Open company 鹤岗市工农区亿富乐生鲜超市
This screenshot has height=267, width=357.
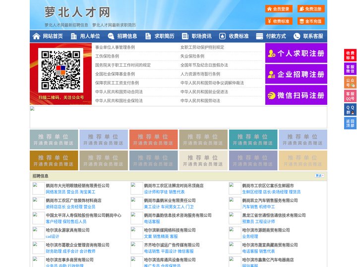(x=268, y=185)
